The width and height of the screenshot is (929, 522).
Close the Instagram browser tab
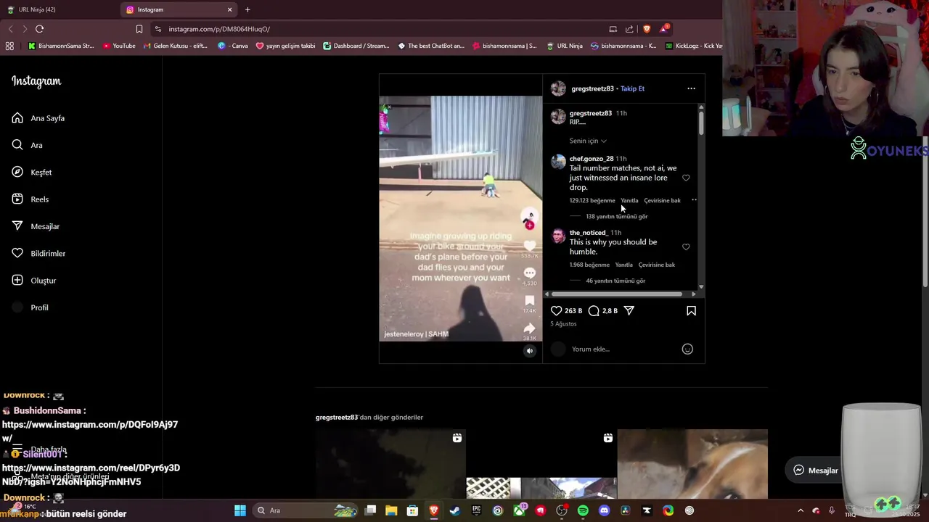pyautogui.click(x=230, y=9)
